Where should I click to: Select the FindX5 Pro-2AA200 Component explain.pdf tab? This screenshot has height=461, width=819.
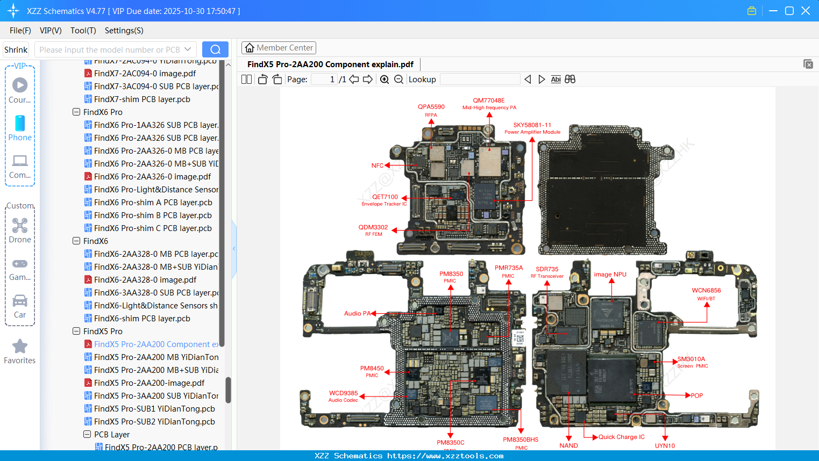(x=330, y=64)
